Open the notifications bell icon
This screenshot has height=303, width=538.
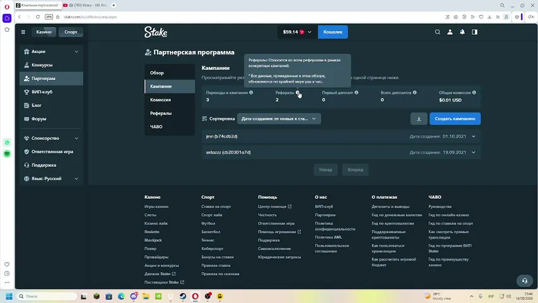pyautogui.click(x=462, y=32)
